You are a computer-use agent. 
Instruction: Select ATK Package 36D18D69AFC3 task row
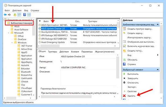77,35
